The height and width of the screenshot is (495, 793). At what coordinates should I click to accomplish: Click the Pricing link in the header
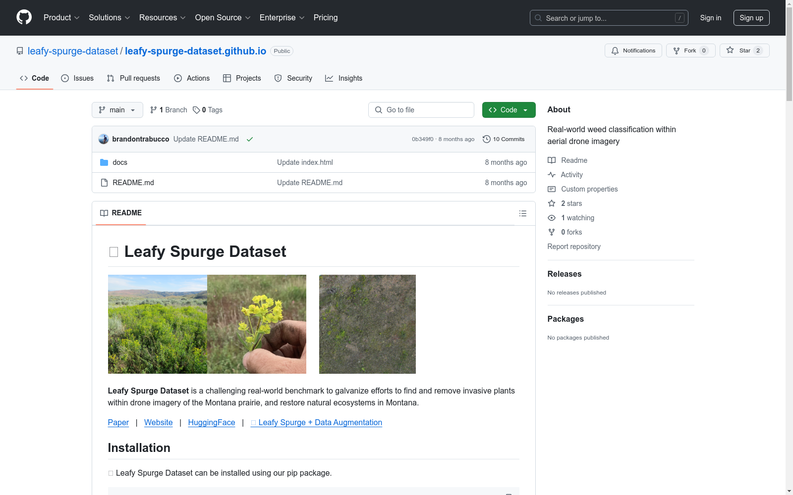[x=326, y=18]
